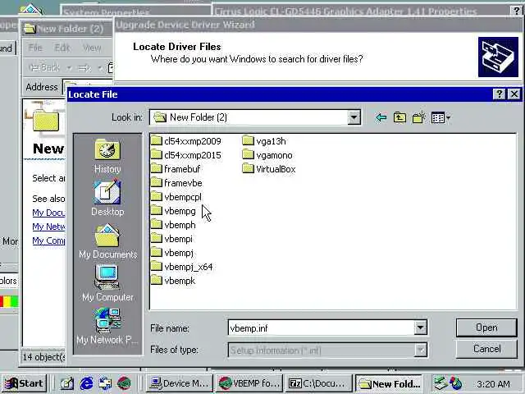
Task: Select the vga13h folder
Action: pos(264,141)
